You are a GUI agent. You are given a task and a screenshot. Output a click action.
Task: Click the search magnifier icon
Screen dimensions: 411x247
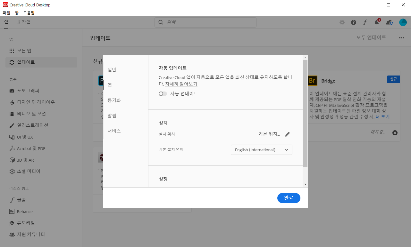coord(161,22)
